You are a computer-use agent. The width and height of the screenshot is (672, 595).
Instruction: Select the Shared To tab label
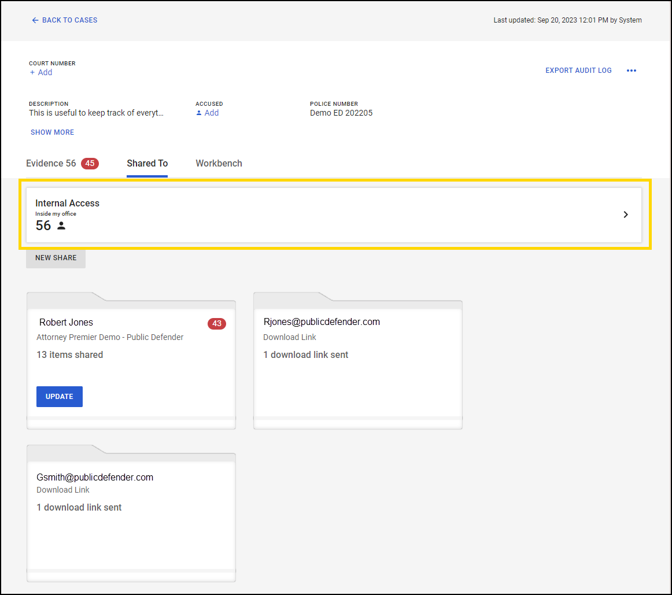click(x=147, y=163)
